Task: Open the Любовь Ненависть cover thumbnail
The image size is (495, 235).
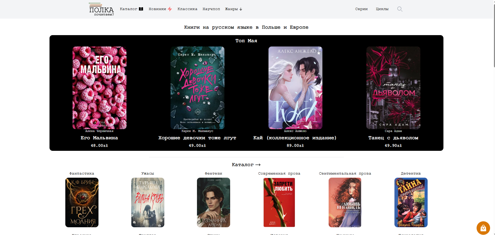Action: pyautogui.click(x=345, y=202)
